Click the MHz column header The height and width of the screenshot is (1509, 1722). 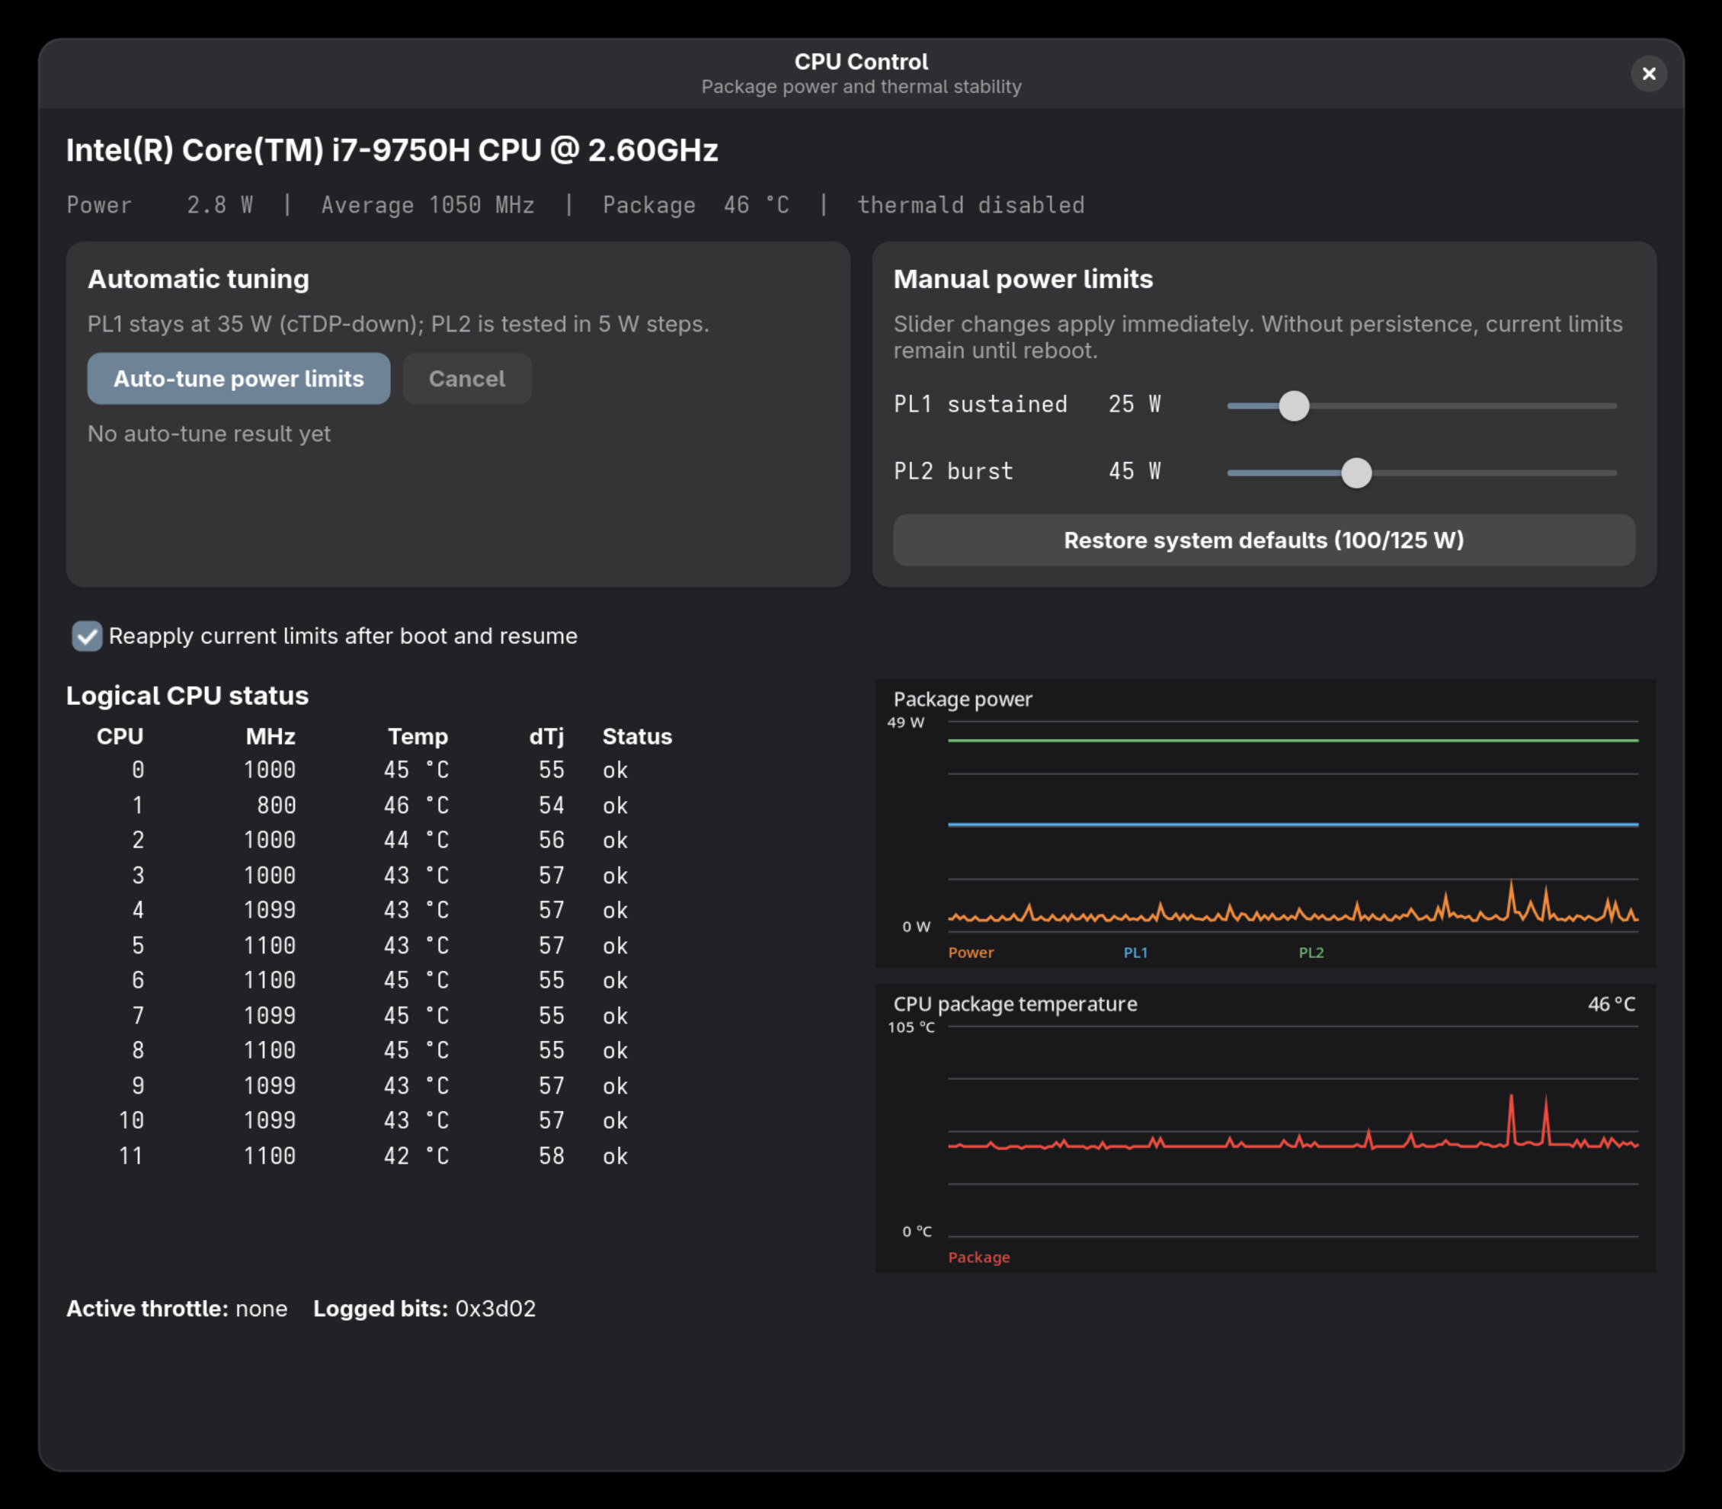click(270, 736)
